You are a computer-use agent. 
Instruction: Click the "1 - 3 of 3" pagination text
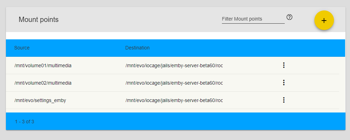point(24,122)
